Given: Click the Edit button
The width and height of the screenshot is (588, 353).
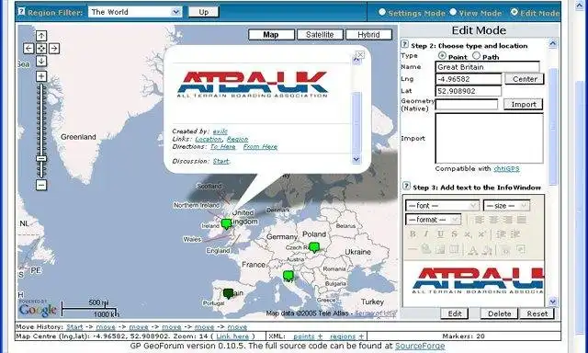Looking at the screenshot, I should (455, 313).
